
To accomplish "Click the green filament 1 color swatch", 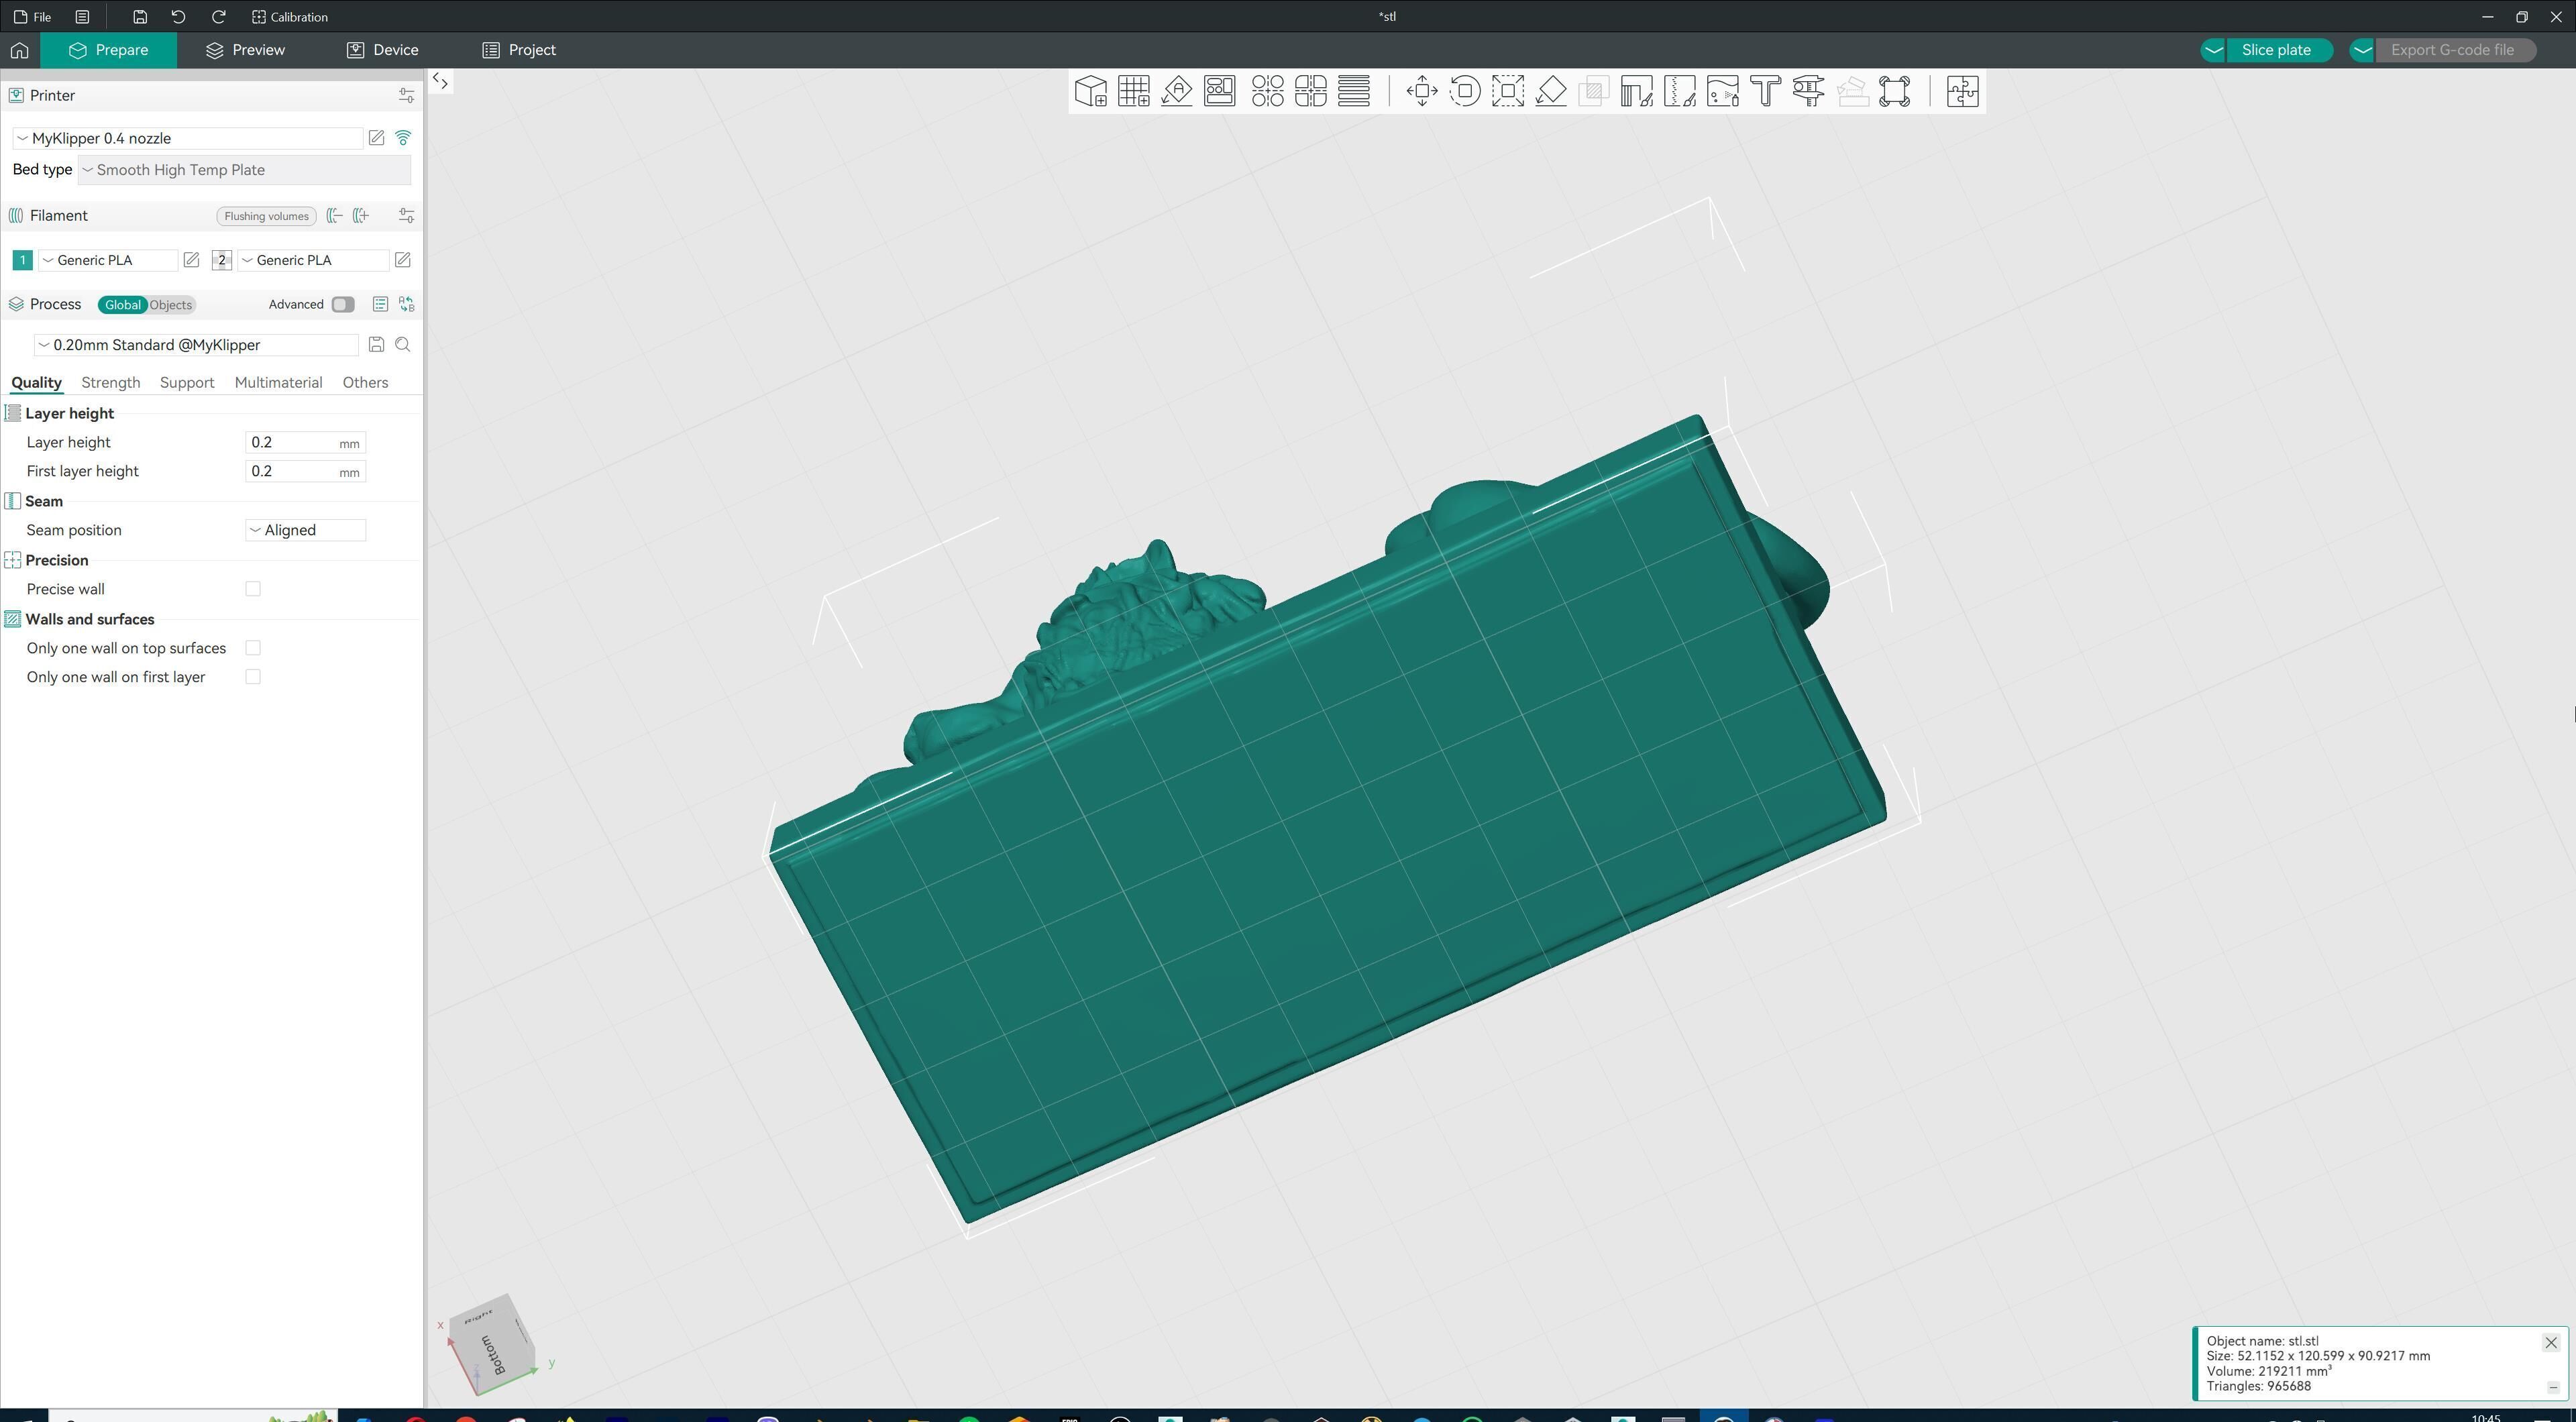I will (x=22, y=260).
